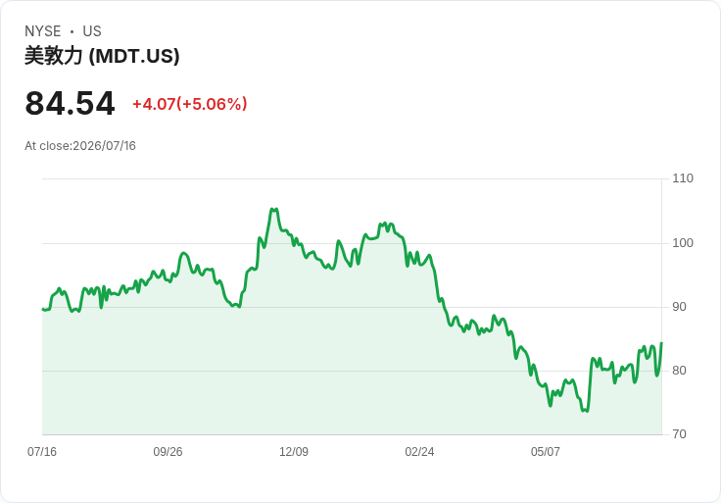Select the chart's lowest trough near 74
This screenshot has height=503, width=721.
tap(585, 411)
